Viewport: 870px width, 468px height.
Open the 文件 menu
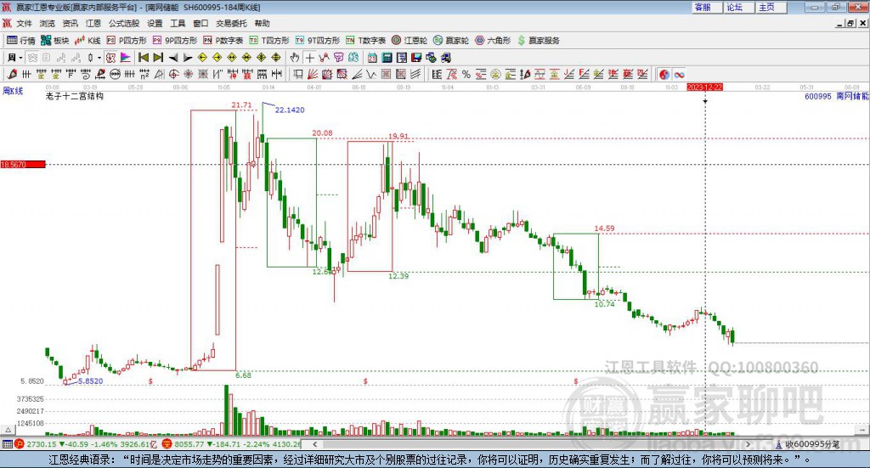pos(24,23)
